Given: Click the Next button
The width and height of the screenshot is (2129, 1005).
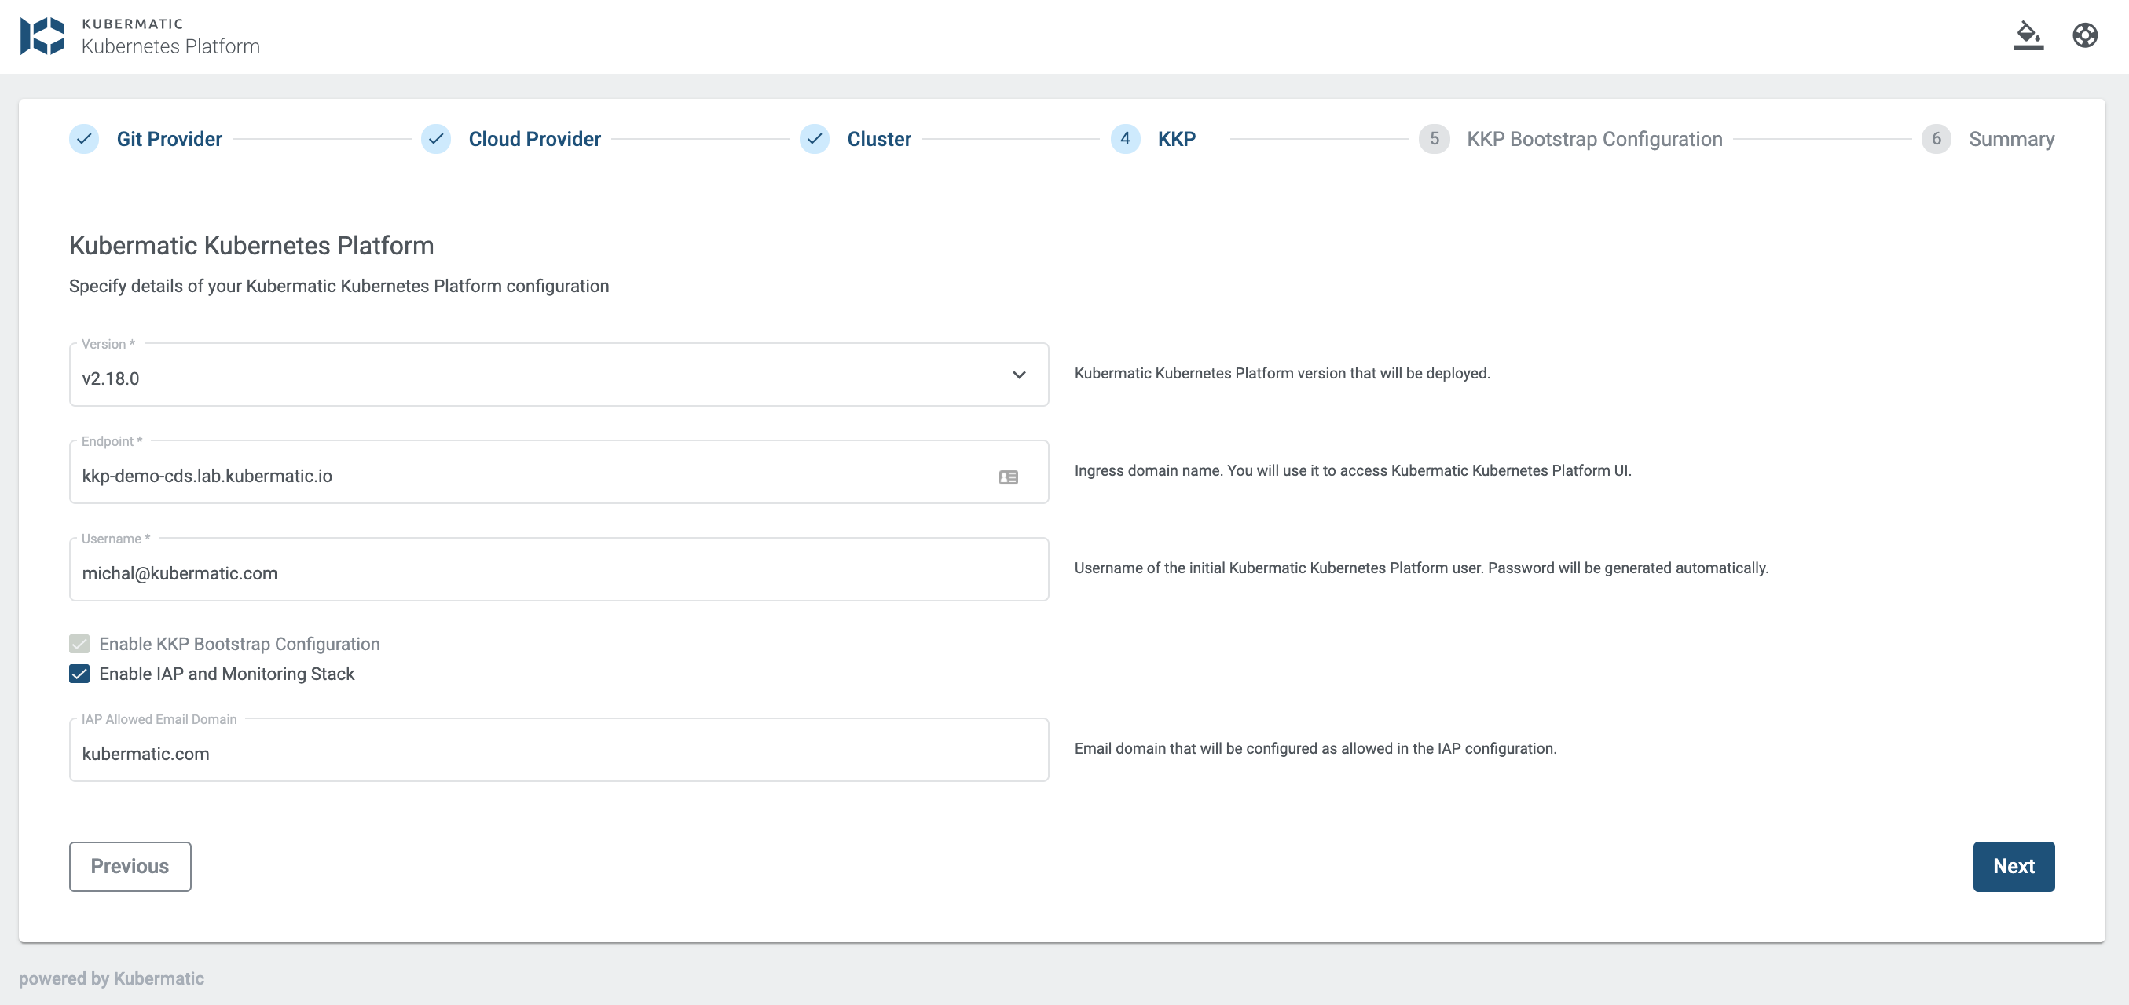Looking at the screenshot, I should coord(2014,865).
